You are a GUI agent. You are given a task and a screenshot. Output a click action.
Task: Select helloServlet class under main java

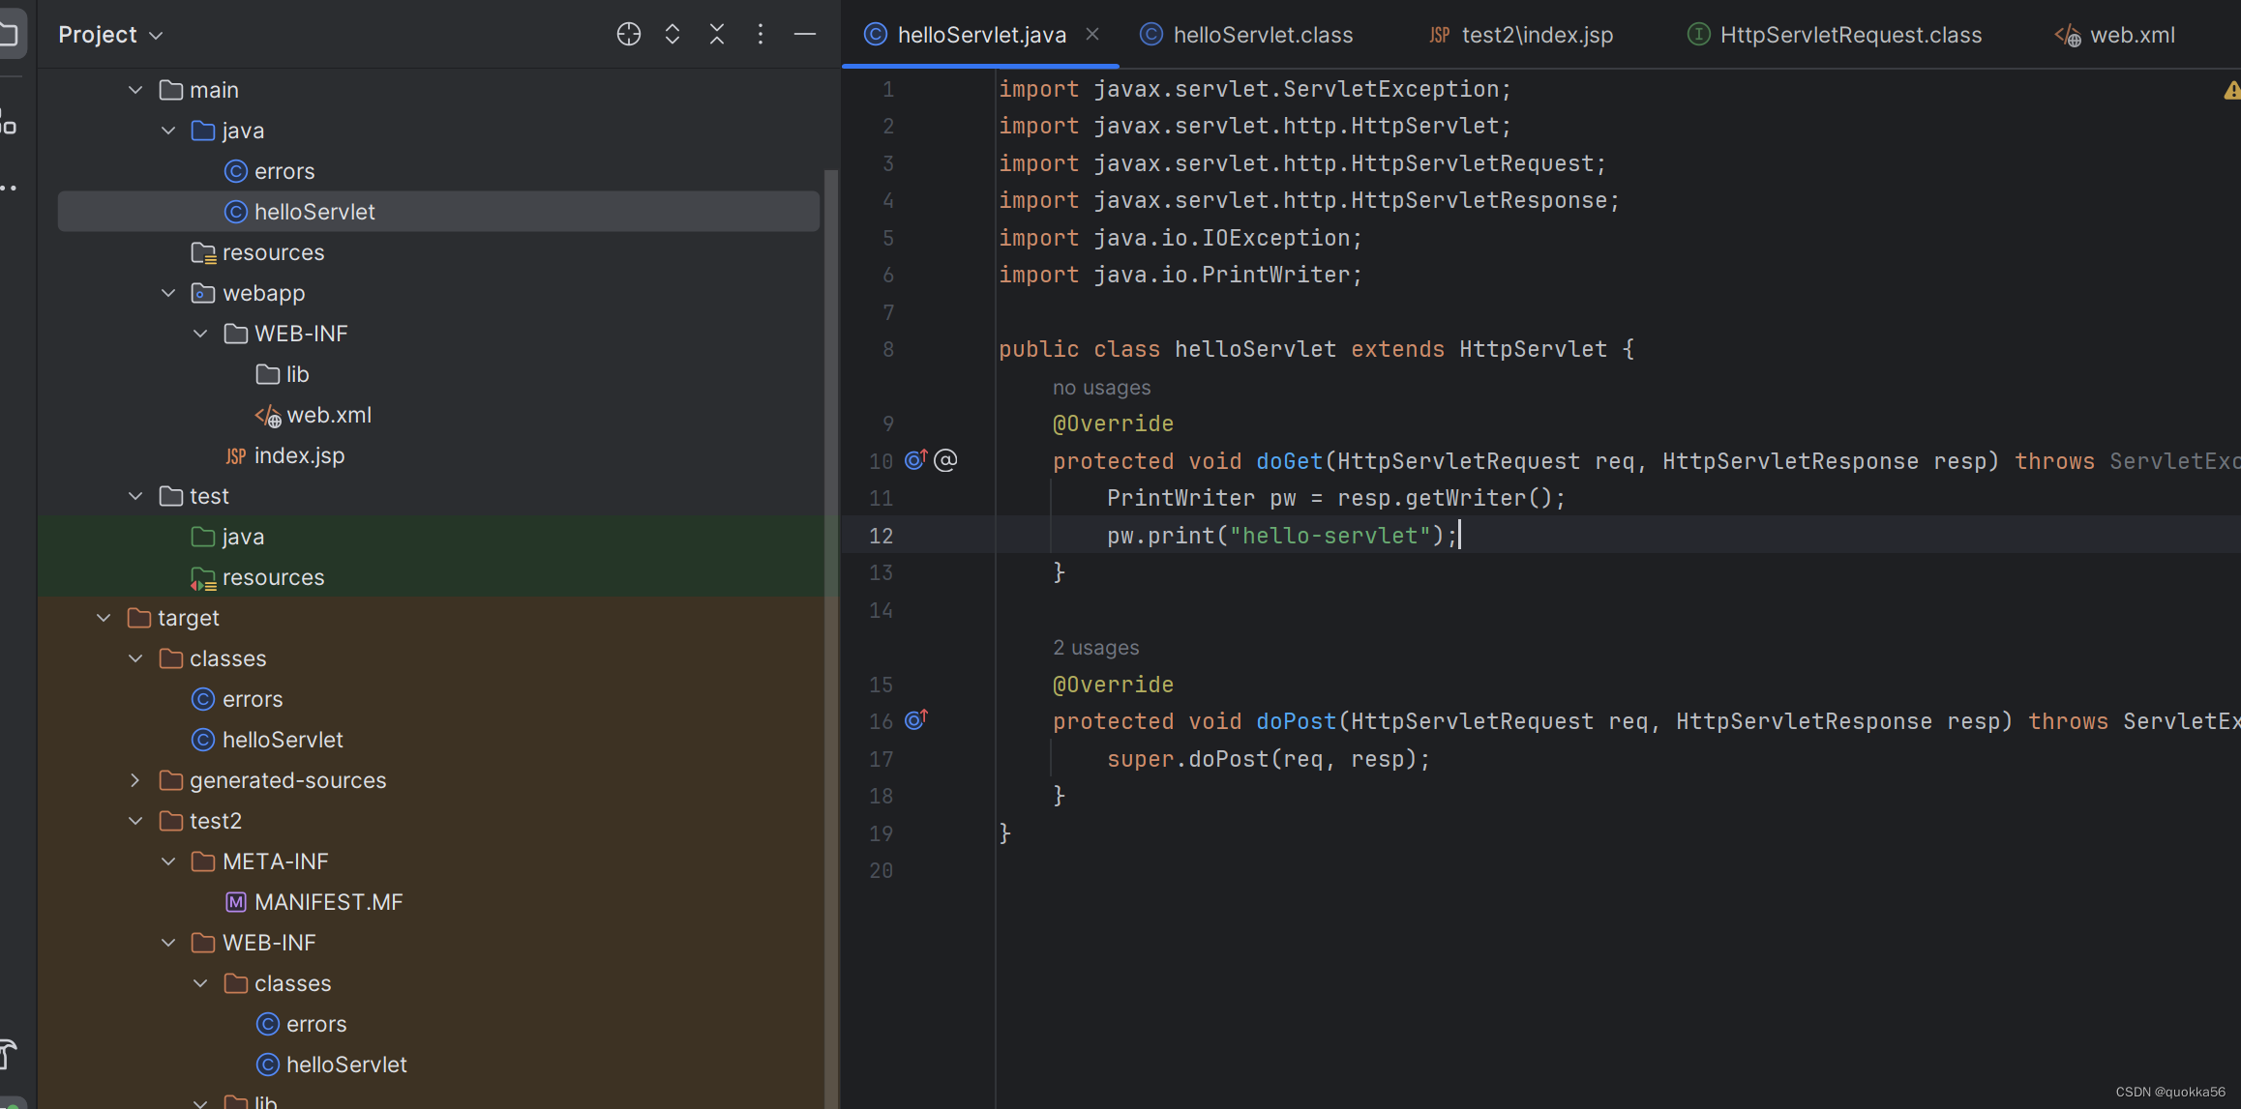pos(438,212)
